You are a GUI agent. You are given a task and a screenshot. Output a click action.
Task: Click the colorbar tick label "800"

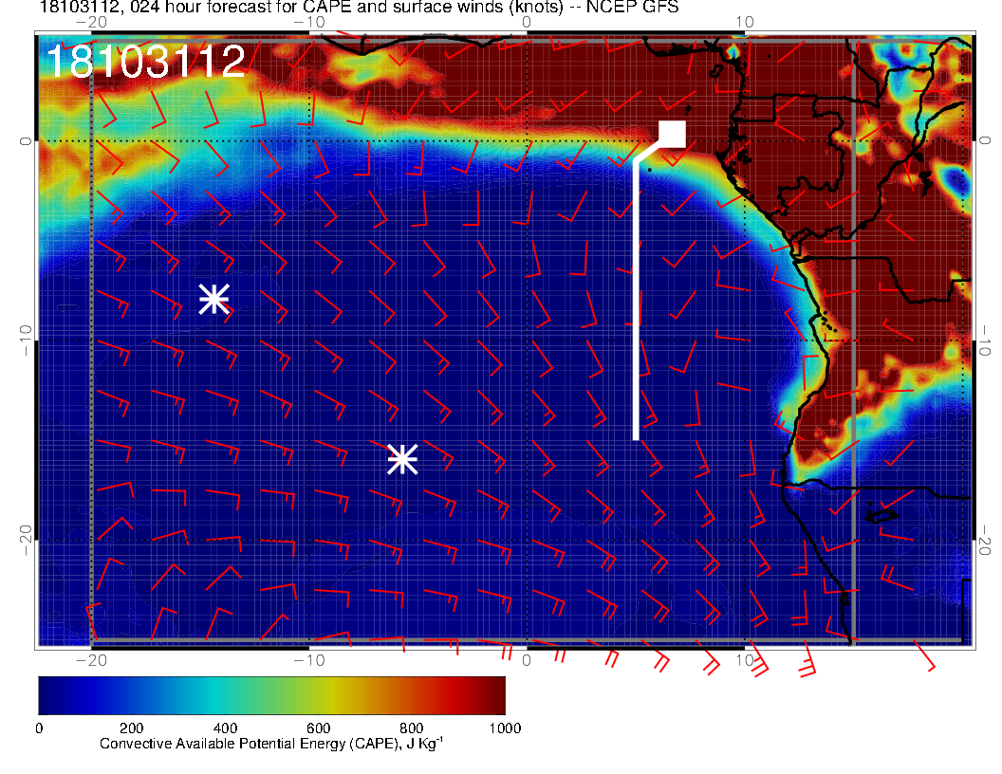pyautogui.click(x=412, y=728)
